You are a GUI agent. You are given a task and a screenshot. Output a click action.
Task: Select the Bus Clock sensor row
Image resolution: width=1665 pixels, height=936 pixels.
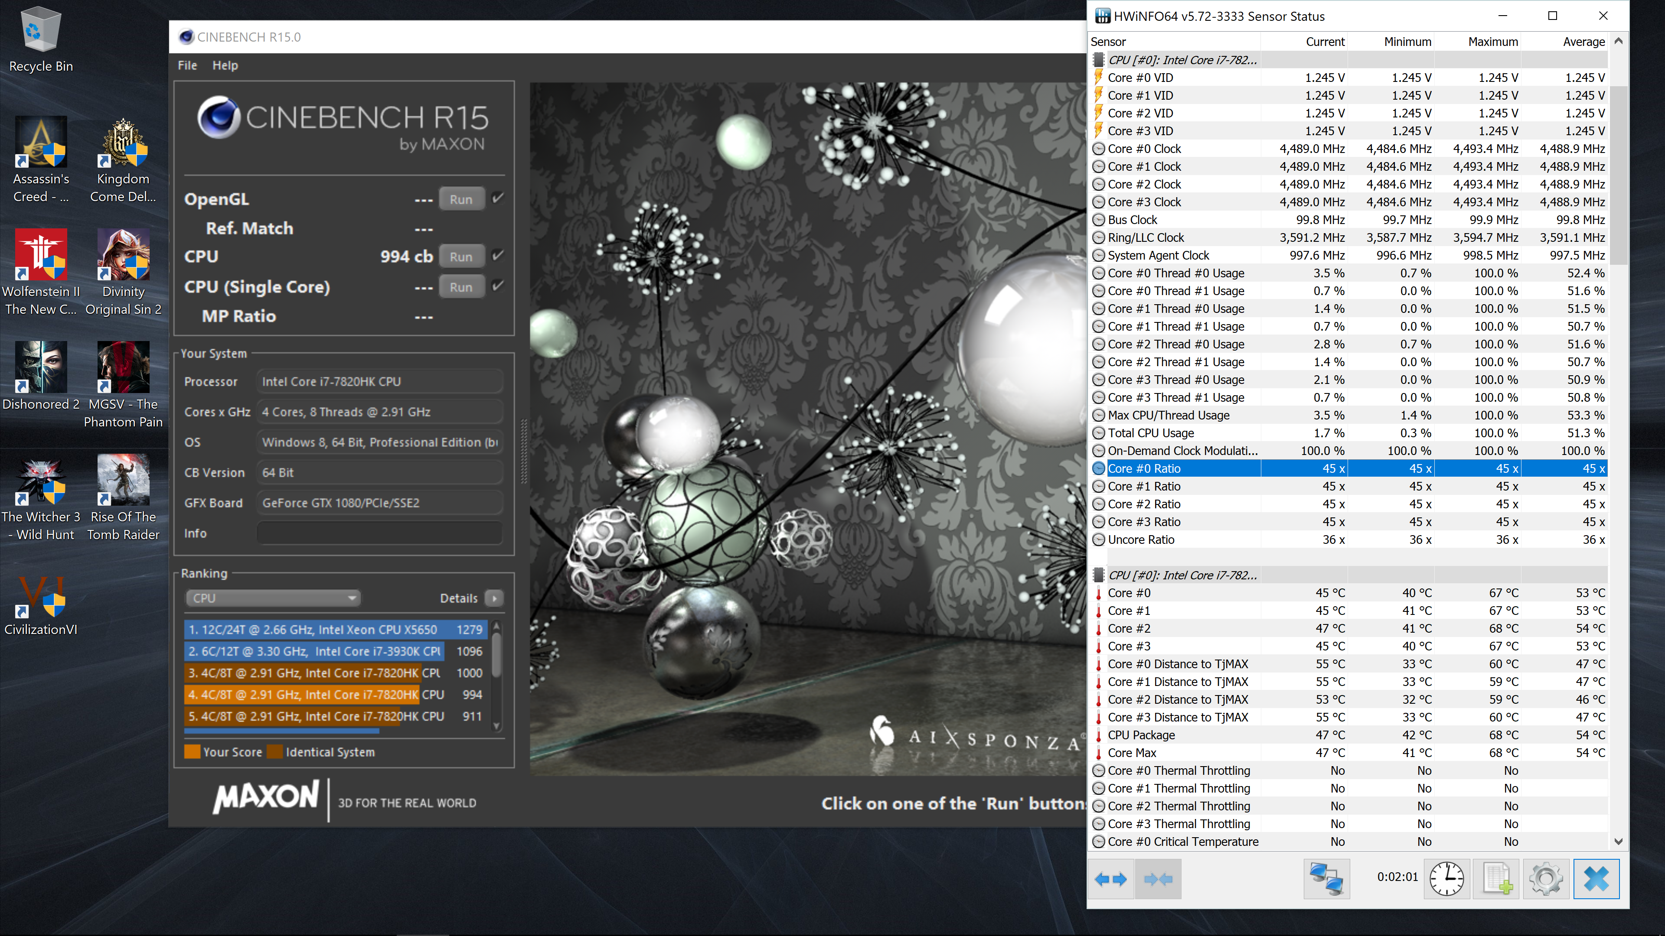[1349, 220]
